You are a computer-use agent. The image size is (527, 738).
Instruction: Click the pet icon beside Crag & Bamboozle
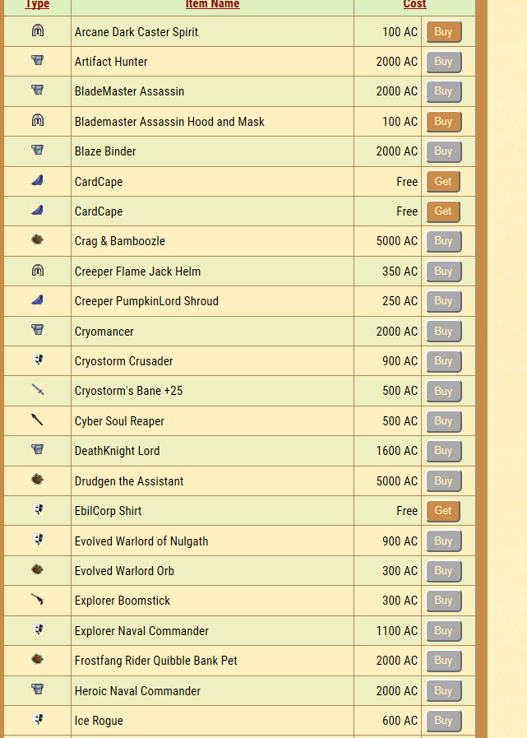click(38, 239)
